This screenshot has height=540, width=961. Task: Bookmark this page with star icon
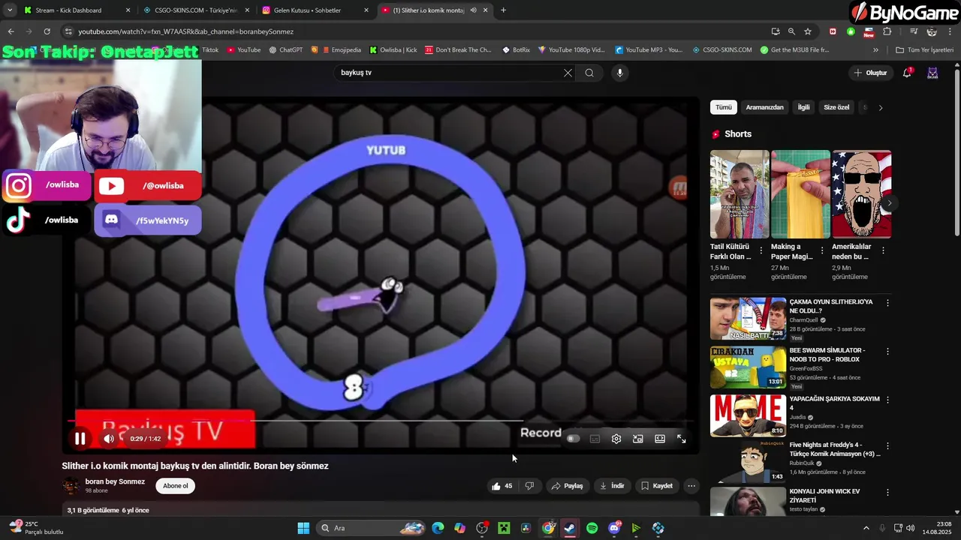(x=808, y=31)
